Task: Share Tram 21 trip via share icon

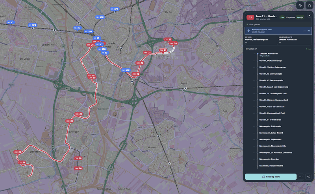Action: coord(308,177)
